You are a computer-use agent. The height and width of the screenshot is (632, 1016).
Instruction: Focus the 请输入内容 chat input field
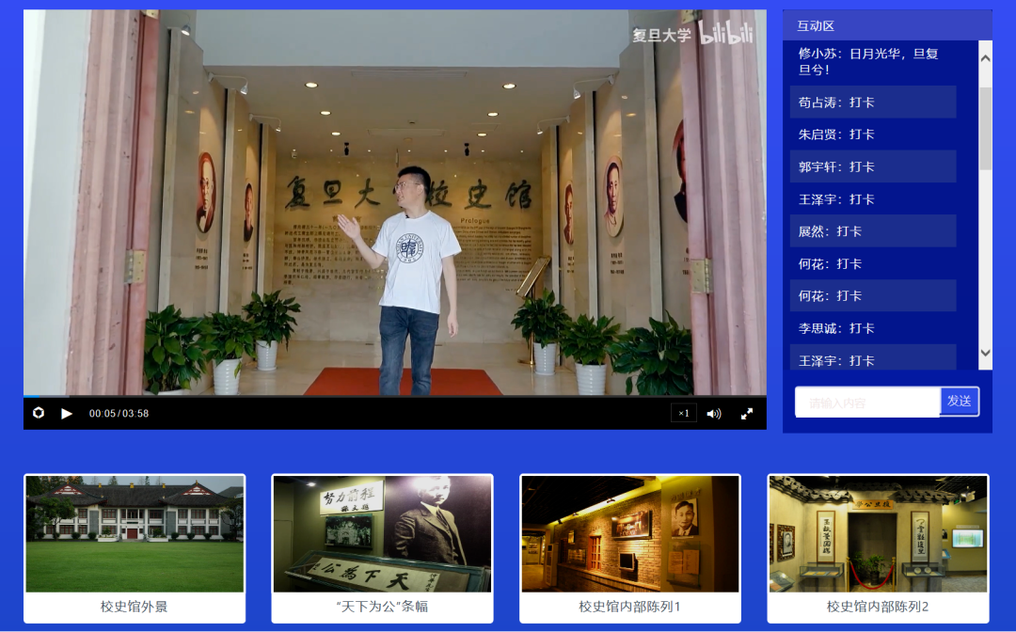[866, 403]
